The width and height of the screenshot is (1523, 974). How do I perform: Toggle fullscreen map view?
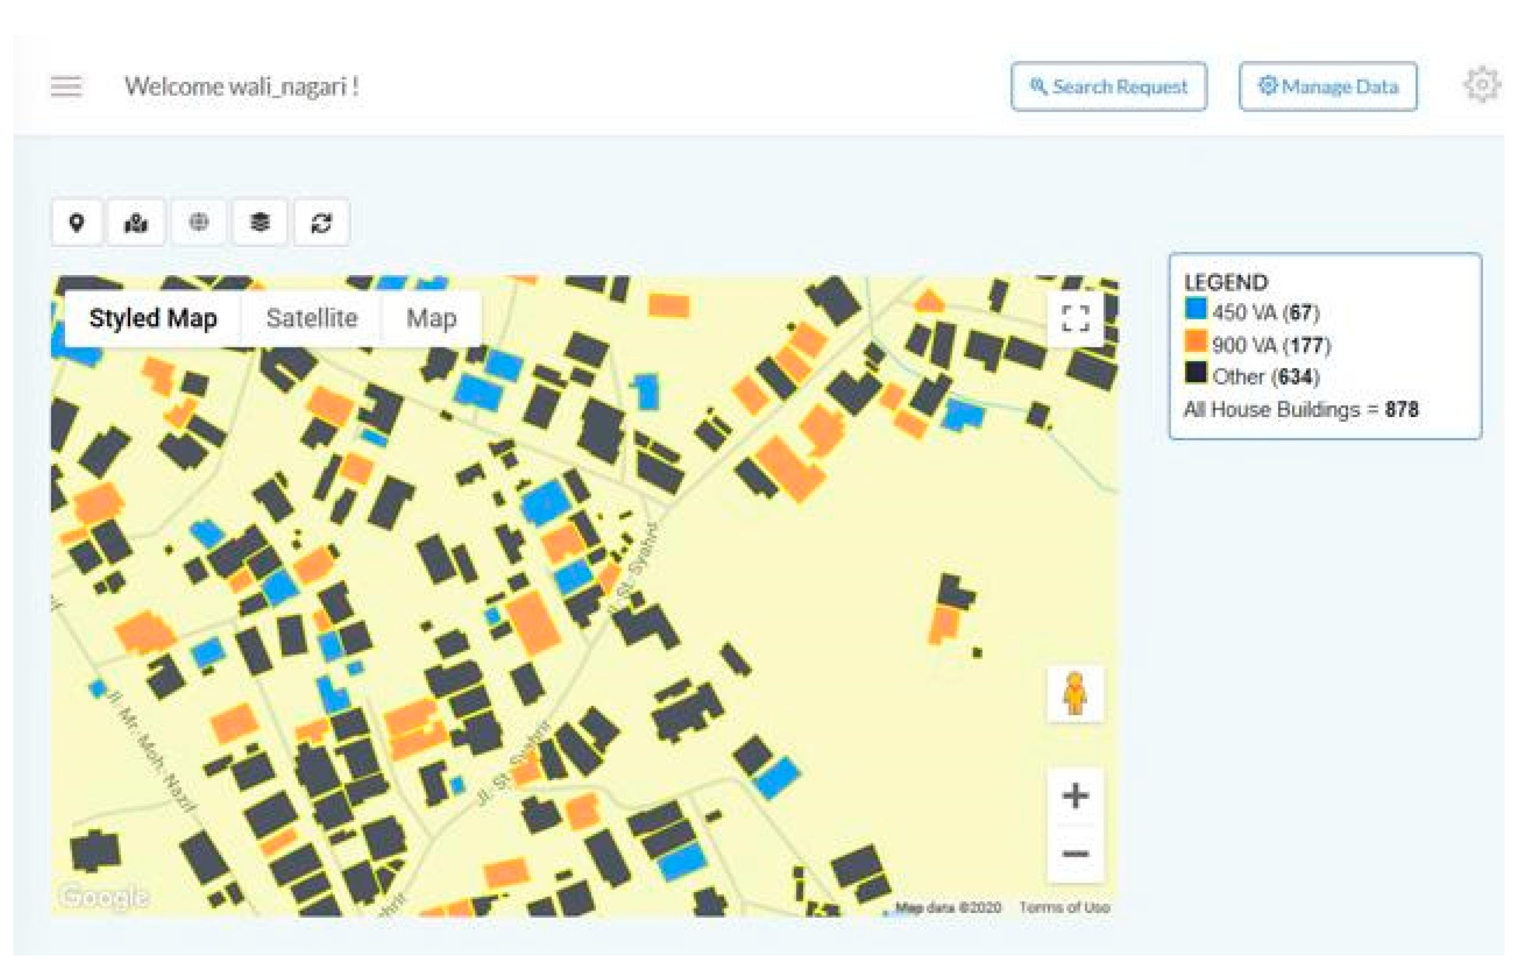tap(1075, 319)
